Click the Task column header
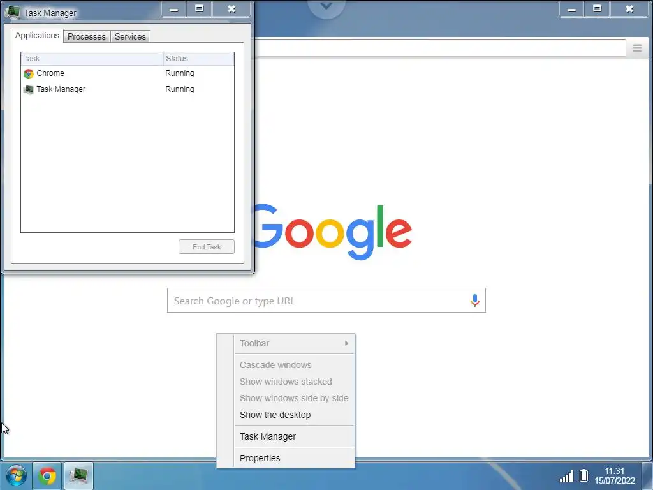 pos(92,59)
